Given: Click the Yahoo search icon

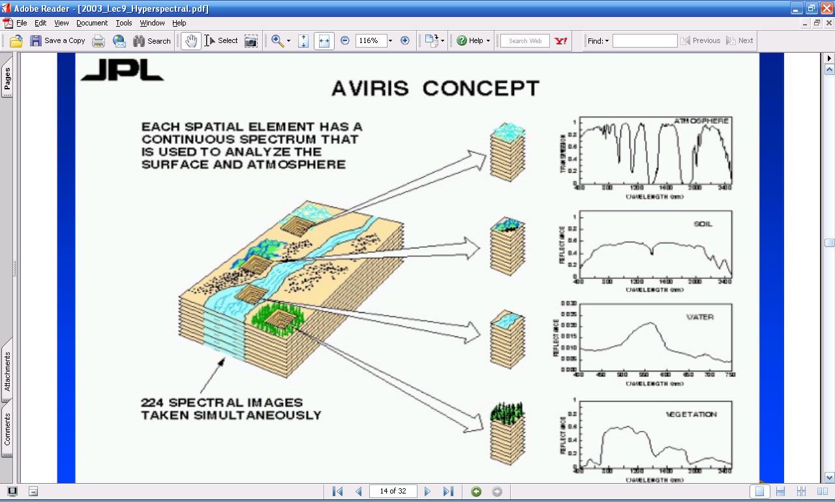Looking at the screenshot, I should (561, 40).
